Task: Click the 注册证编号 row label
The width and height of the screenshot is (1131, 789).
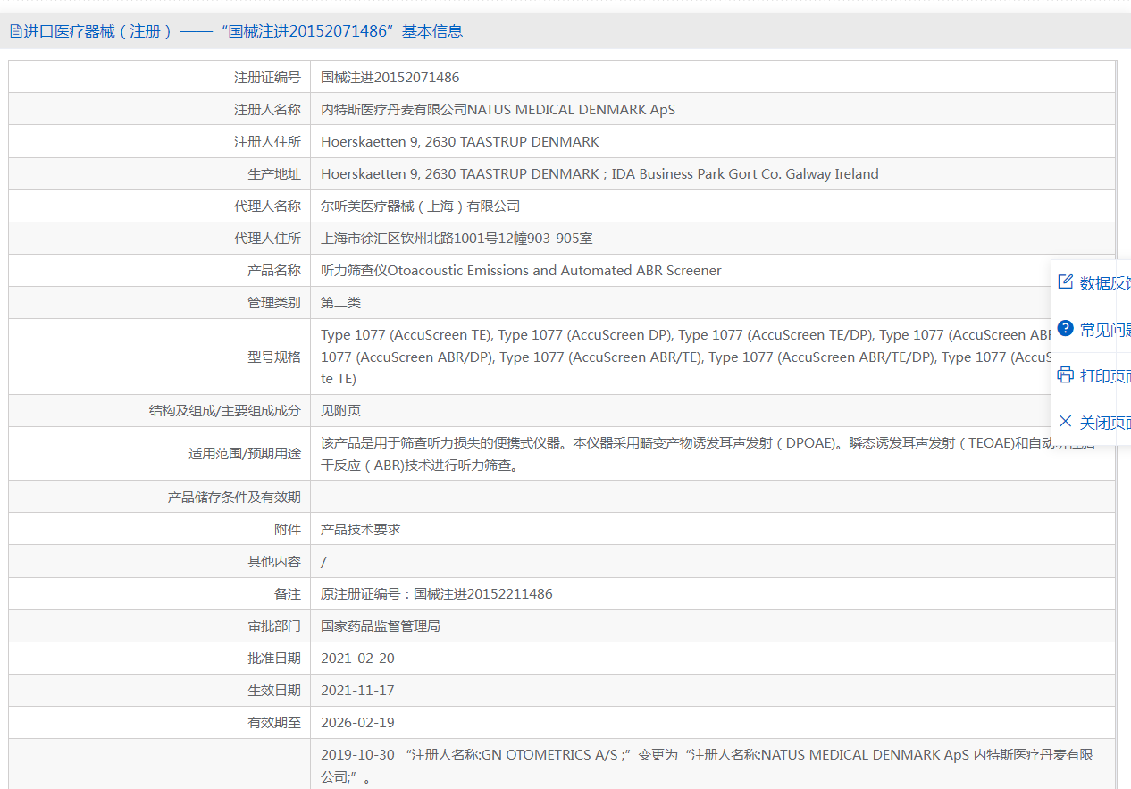Action: 267,78
